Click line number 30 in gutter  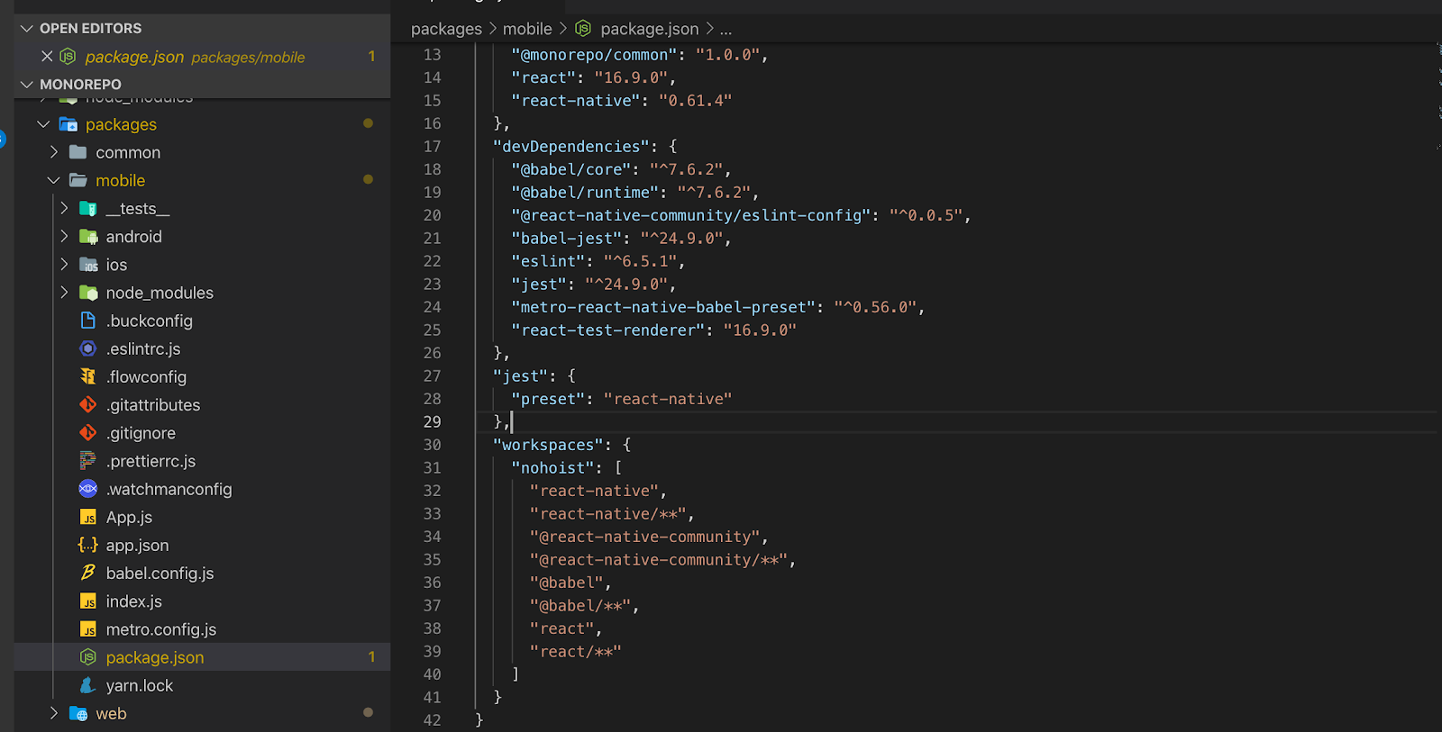(433, 445)
